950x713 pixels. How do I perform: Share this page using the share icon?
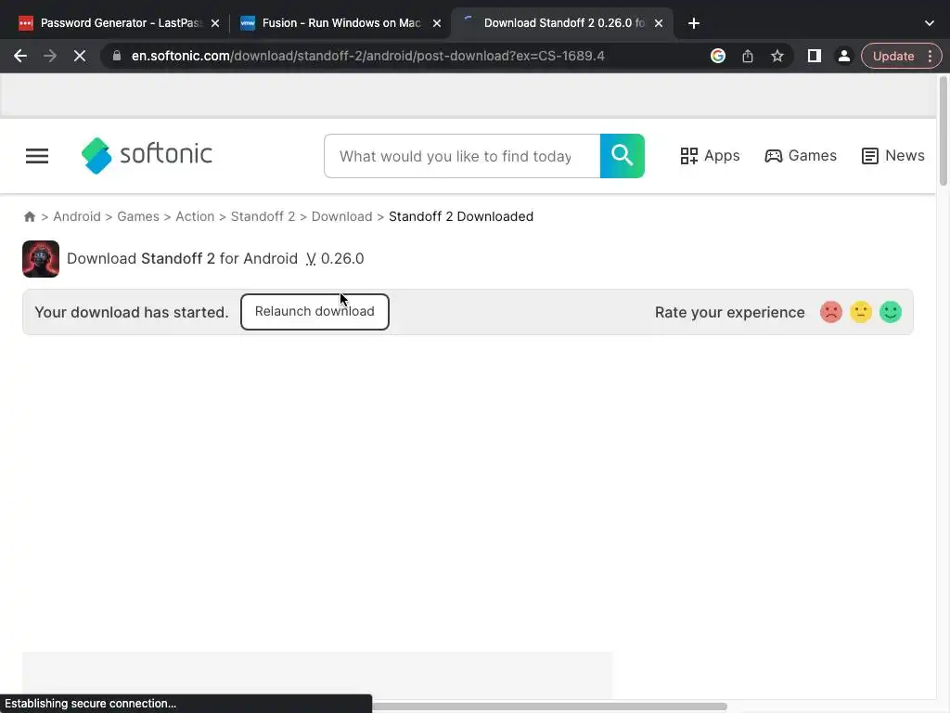click(x=748, y=56)
